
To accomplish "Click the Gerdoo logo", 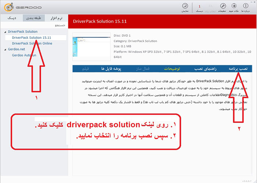I will [23, 7].
